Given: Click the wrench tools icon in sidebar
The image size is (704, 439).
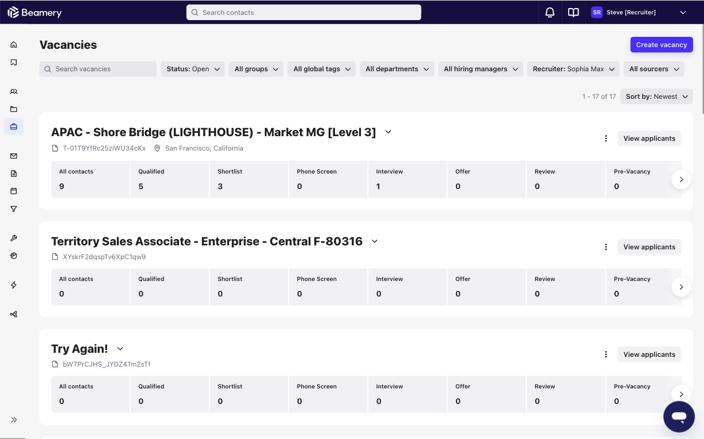Looking at the screenshot, I should point(14,238).
